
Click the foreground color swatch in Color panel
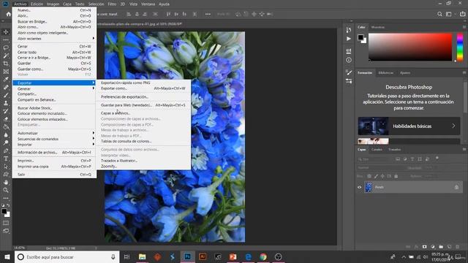coord(361,37)
